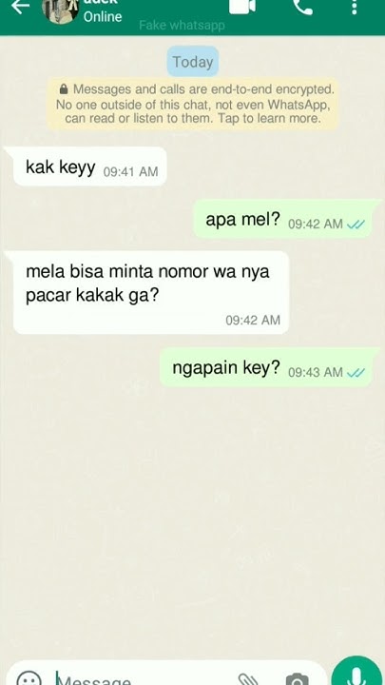The image size is (385, 685).
Task: Select the "ngapain key?" message bubble
Action: point(266,367)
